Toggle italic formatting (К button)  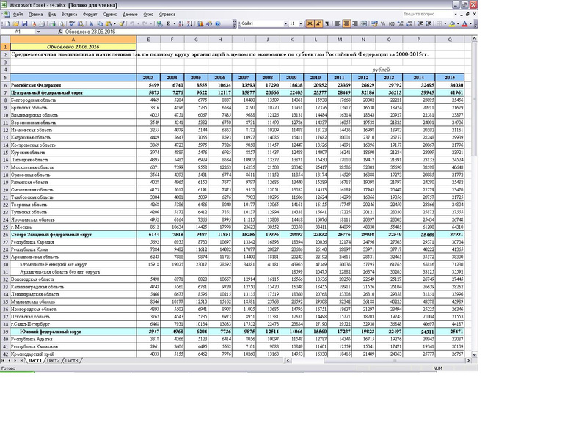318,23
